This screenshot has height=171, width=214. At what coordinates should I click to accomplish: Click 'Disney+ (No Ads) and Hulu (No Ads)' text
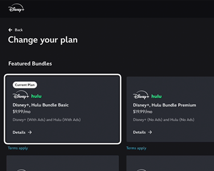[x=163, y=120]
